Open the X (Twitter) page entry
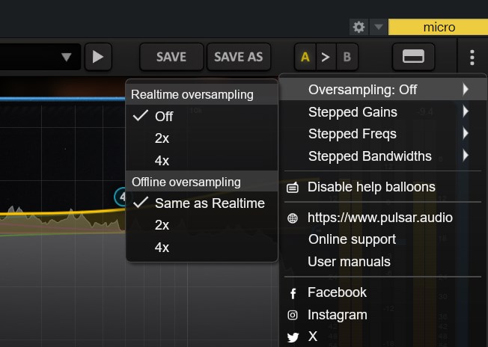This screenshot has width=488, height=347. point(313,337)
